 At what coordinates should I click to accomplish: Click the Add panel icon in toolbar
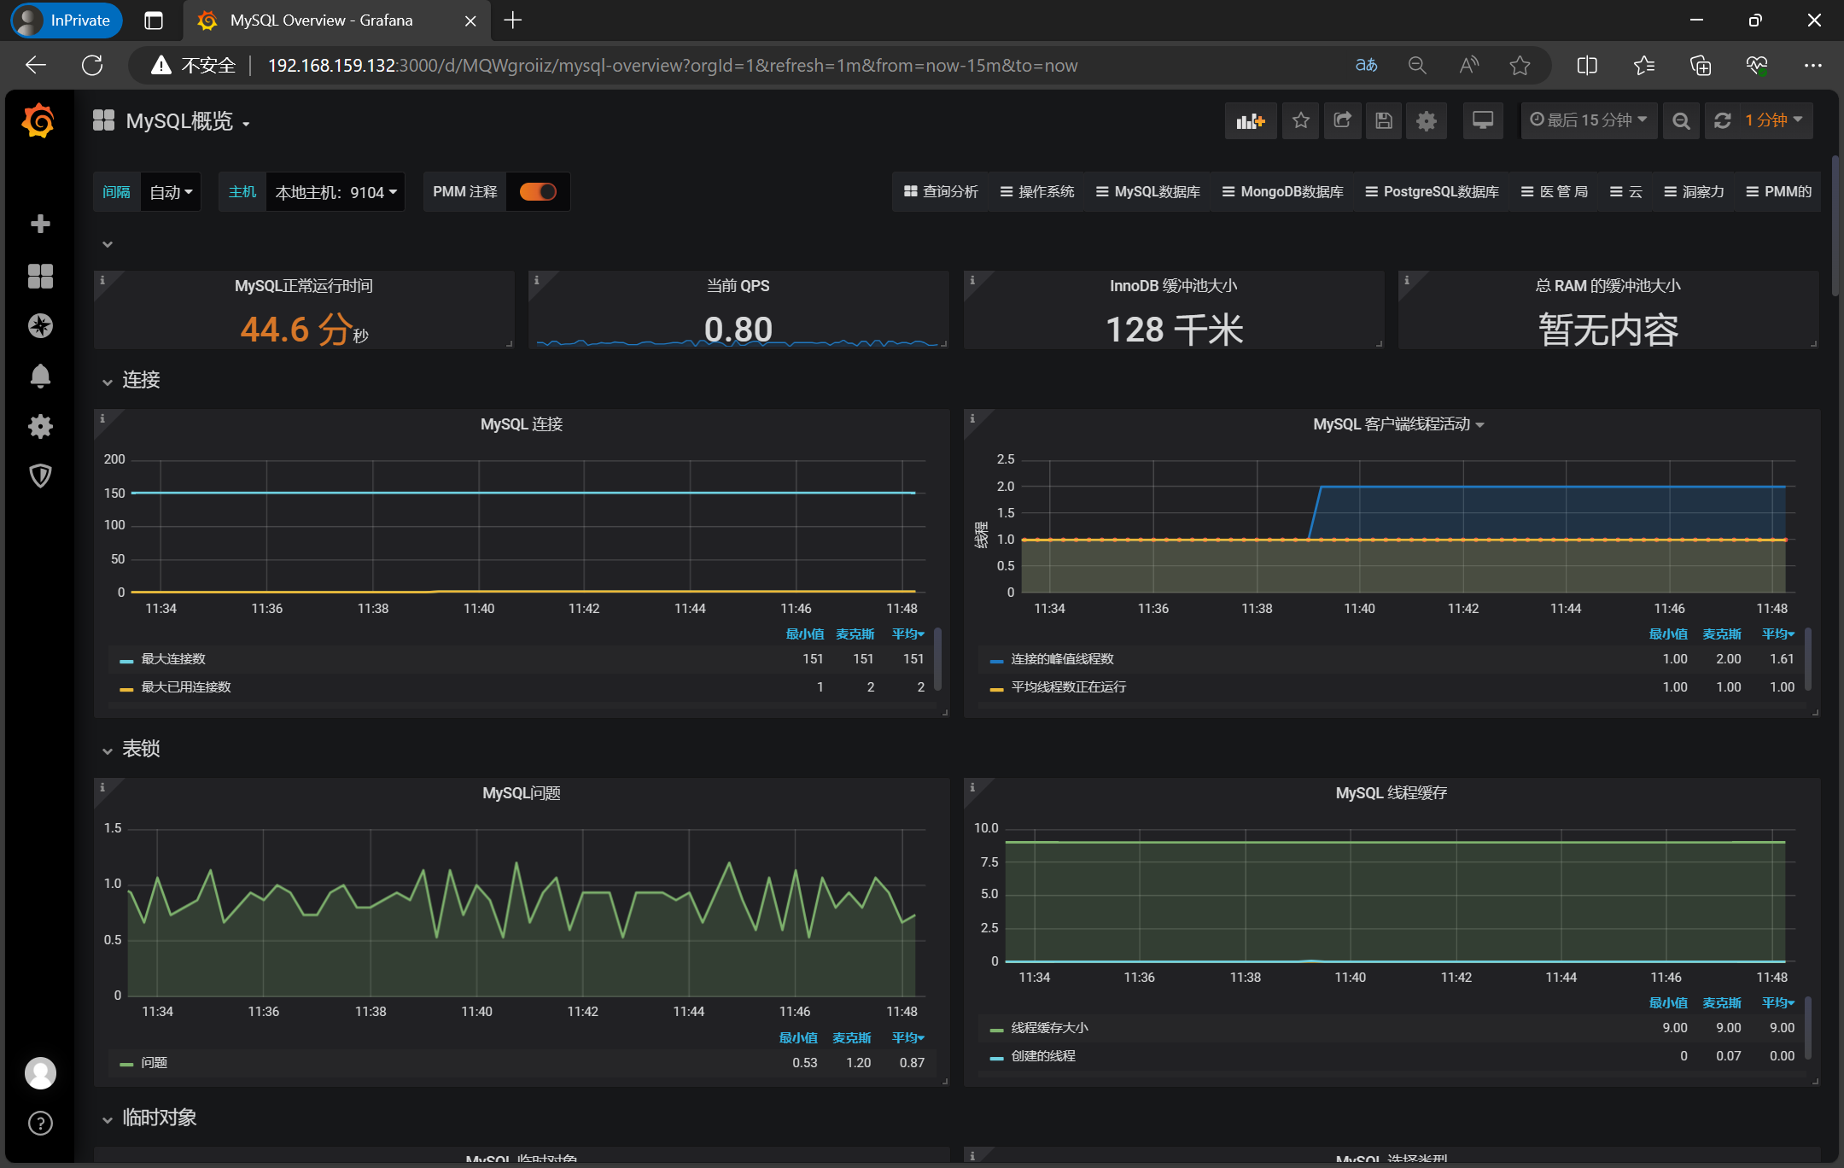pos(1250,120)
